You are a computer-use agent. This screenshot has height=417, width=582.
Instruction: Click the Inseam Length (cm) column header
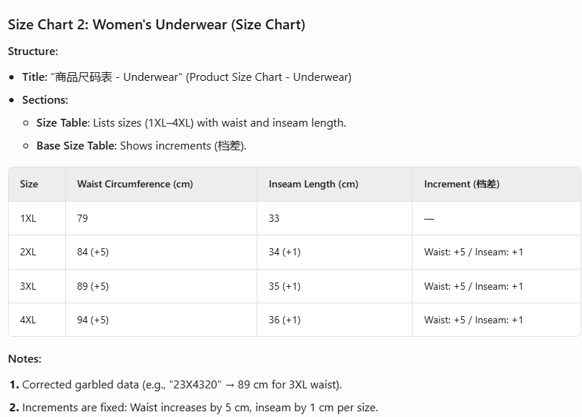pyautogui.click(x=313, y=185)
